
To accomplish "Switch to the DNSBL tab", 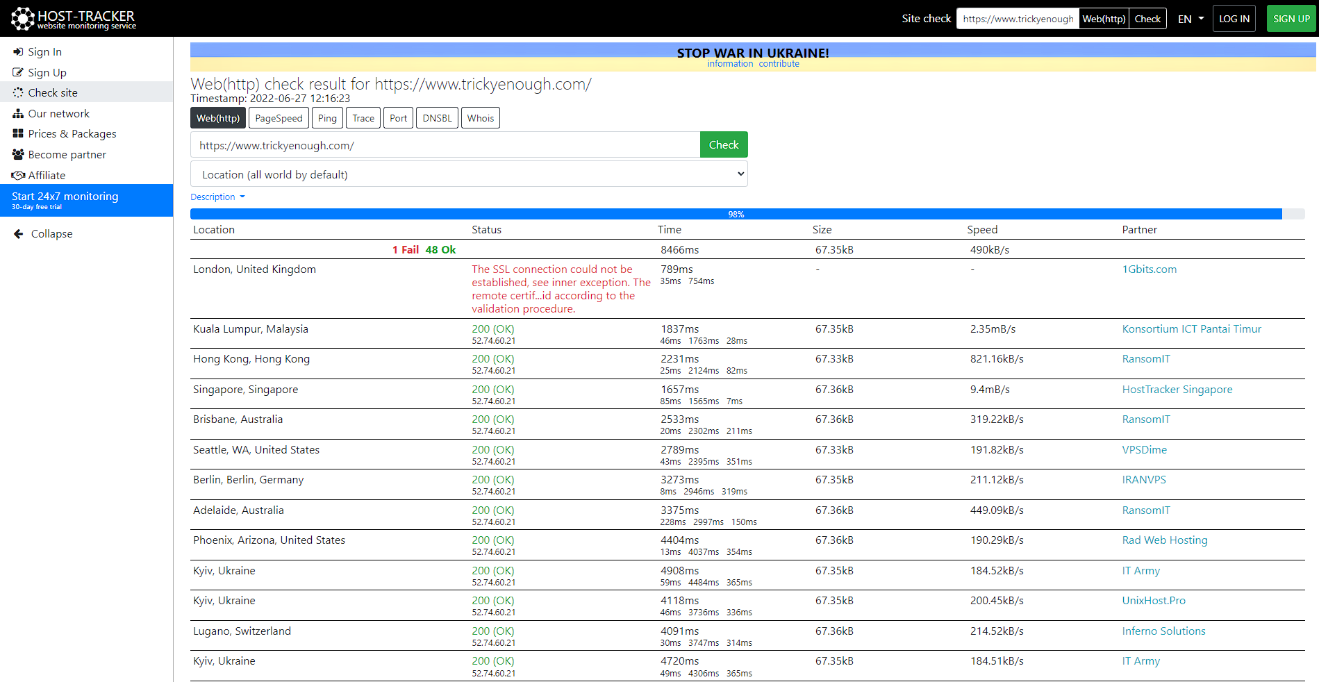I will 437,118.
